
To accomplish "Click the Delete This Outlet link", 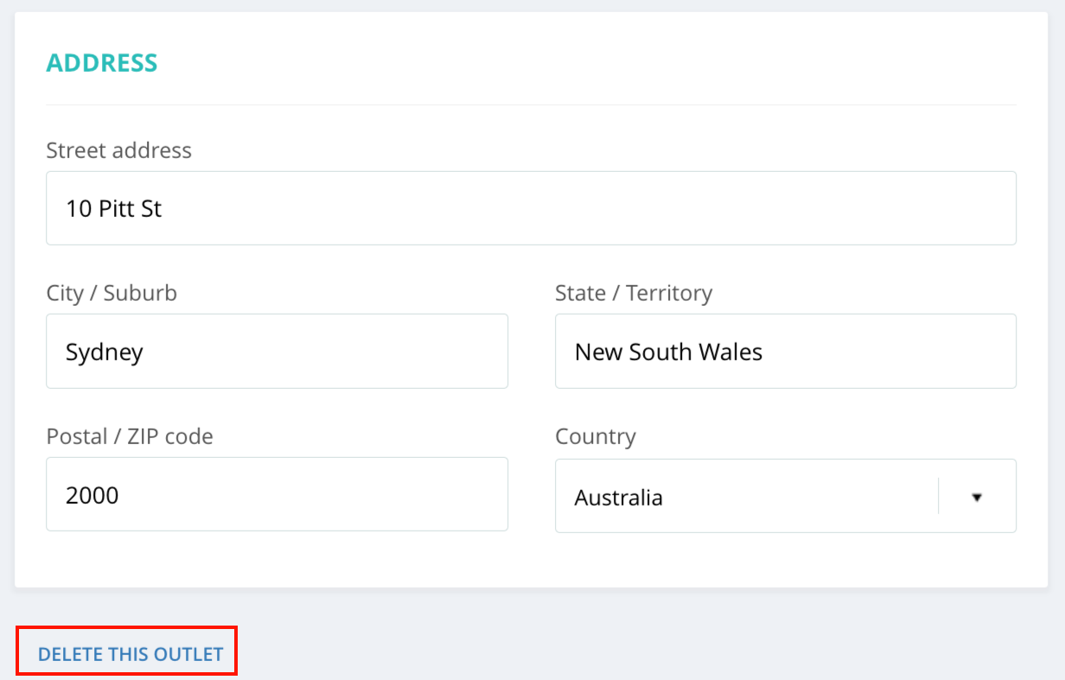I will [x=131, y=654].
